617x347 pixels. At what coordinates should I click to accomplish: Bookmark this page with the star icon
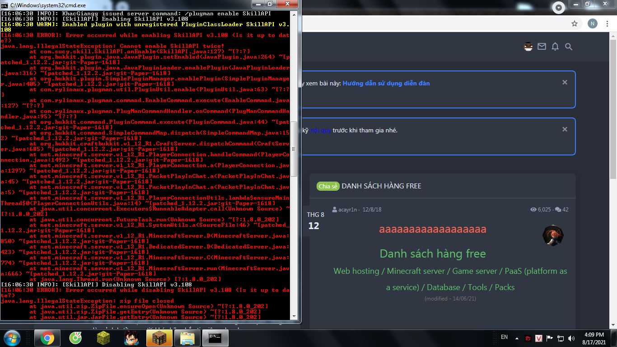(x=575, y=23)
